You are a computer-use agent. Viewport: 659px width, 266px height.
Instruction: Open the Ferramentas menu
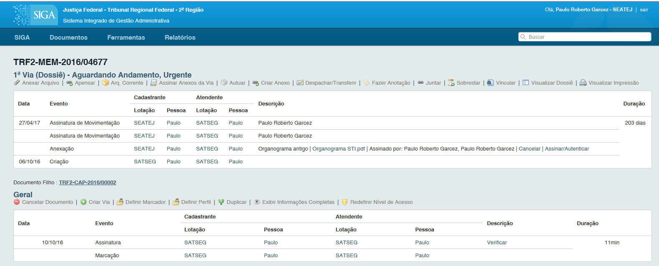point(126,37)
